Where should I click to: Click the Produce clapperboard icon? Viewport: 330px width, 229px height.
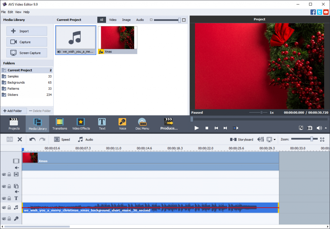(169, 122)
